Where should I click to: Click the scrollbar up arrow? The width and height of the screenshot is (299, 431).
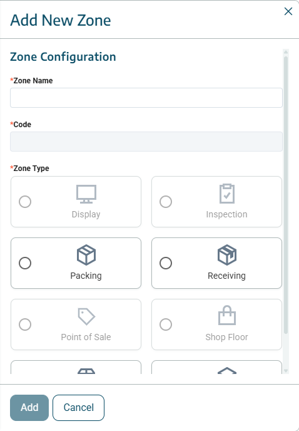pos(286,52)
